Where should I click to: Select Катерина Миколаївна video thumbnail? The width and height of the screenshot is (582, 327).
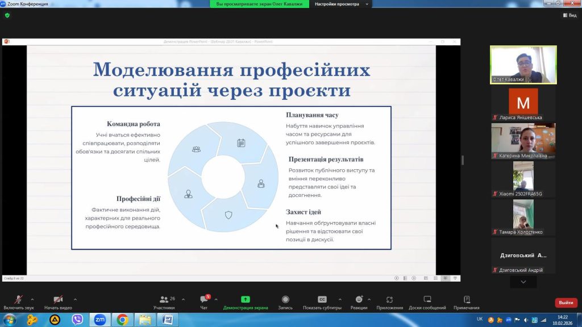523,140
